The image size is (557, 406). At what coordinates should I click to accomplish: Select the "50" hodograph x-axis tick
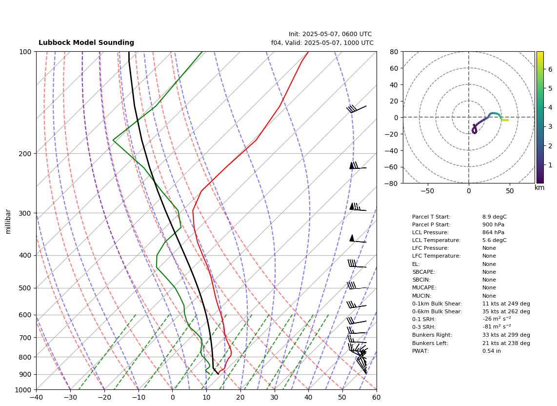[x=510, y=191]
